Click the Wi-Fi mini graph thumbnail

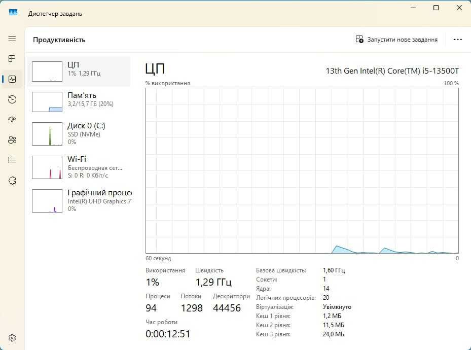point(47,167)
